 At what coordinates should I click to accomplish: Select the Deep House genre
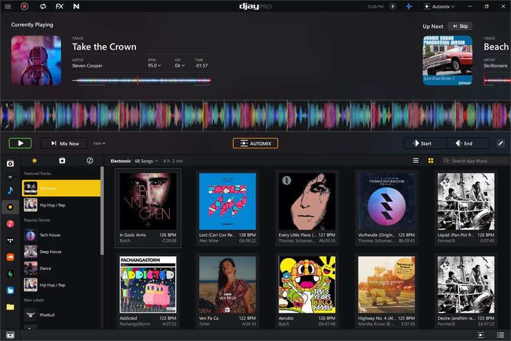(62, 252)
